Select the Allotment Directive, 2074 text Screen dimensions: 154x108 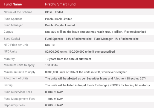(x=130, y=78)
